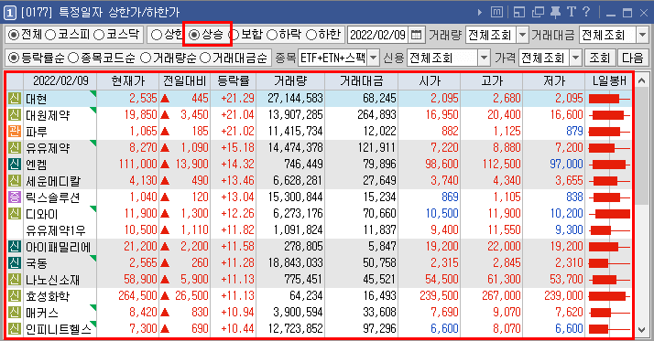The height and width of the screenshot is (341, 654).
Task: Click the 신 badge beside 세운메디칼
Action: [14, 180]
